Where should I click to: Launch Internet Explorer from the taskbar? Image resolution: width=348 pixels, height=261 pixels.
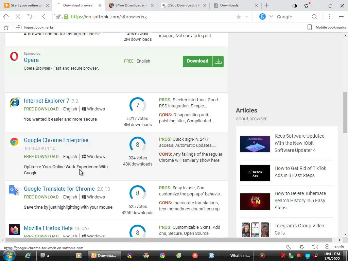[x=28, y=256]
